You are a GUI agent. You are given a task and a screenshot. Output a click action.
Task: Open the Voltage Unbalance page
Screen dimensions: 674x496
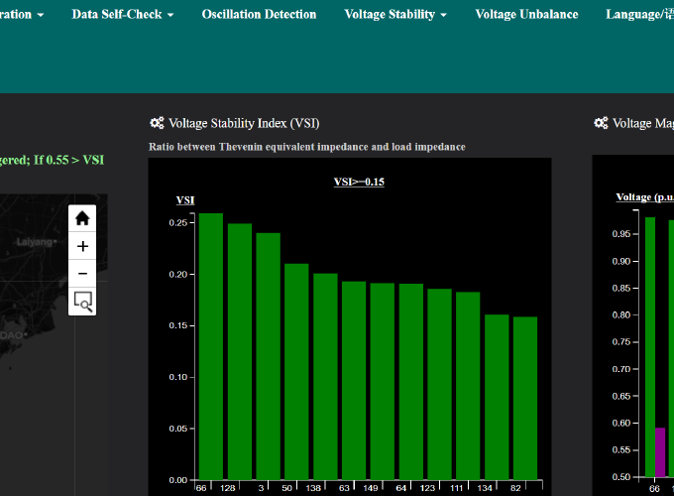(x=526, y=15)
